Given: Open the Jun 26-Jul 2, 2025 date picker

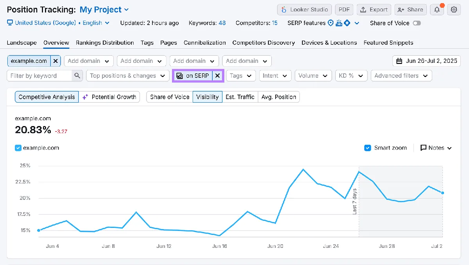Looking at the screenshot, I should tap(427, 61).
